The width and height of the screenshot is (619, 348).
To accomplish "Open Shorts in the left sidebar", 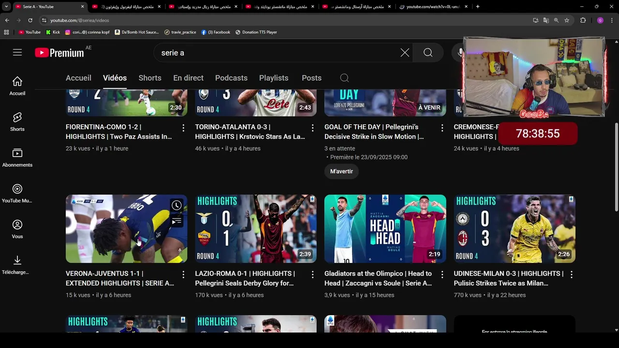I will [x=17, y=122].
